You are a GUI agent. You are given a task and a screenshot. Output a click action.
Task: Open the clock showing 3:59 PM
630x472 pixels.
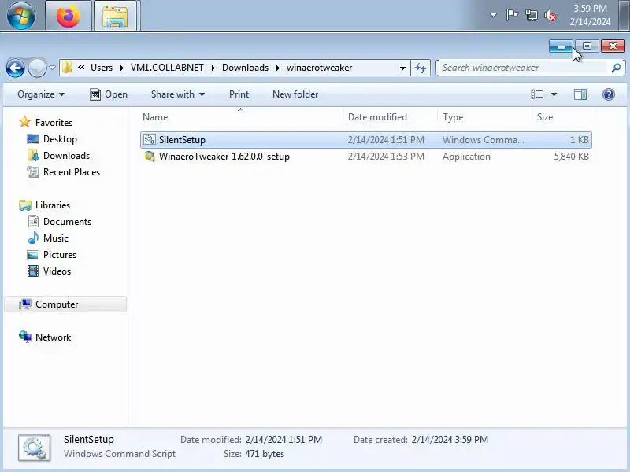[x=590, y=15]
